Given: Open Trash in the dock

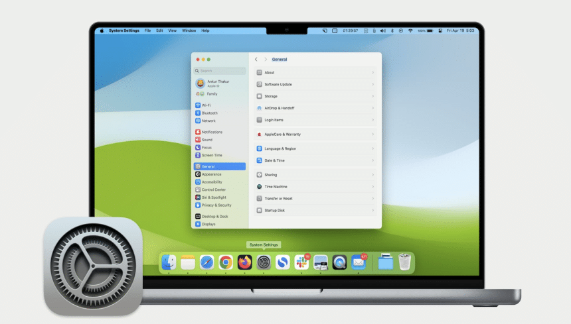Looking at the screenshot, I should [404, 262].
